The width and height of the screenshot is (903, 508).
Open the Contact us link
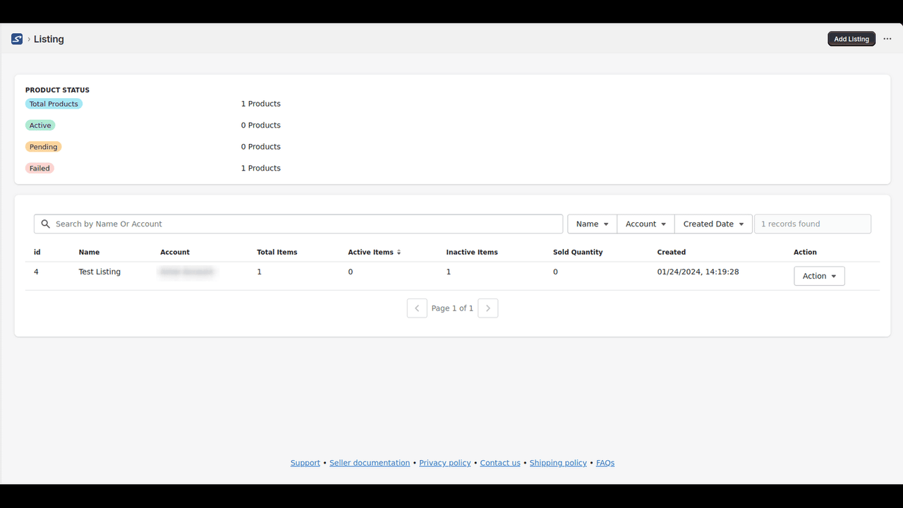pos(500,463)
